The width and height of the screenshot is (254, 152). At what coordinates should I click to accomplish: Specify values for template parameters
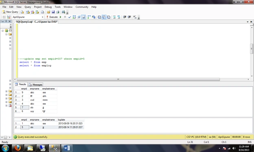[135, 17]
